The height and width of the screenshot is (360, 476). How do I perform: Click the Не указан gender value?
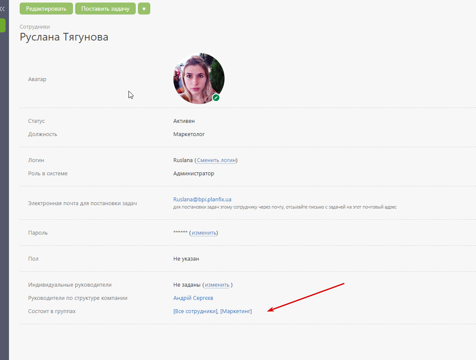tap(186, 259)
